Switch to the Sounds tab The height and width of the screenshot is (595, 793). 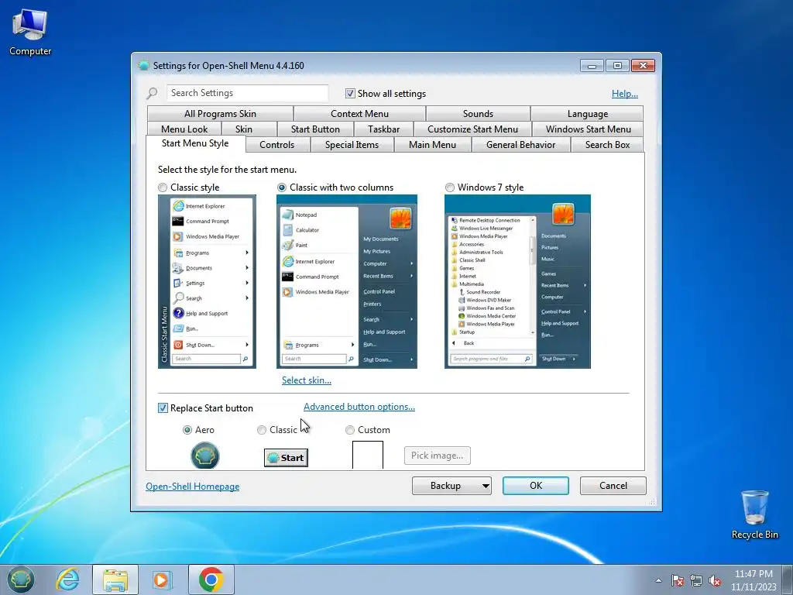(478, 114)
